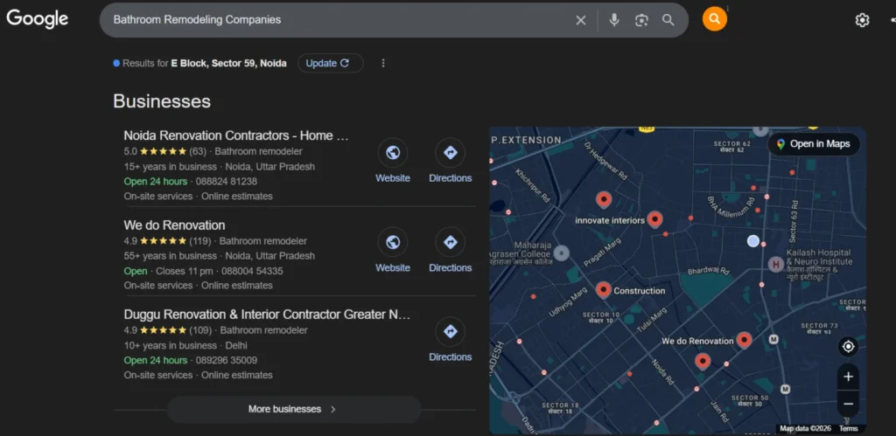
Task: Zoom in on the map
Action: pos(847,377)
